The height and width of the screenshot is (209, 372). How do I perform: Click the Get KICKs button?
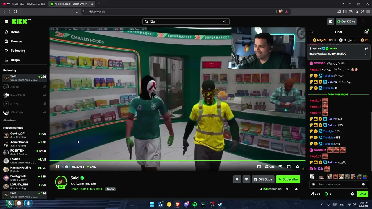(346, 21)
